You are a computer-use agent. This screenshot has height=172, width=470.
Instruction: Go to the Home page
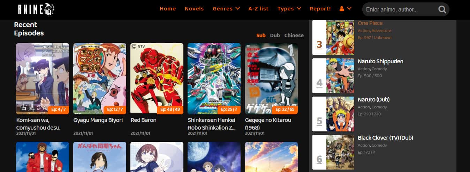(x=168, y=9)
